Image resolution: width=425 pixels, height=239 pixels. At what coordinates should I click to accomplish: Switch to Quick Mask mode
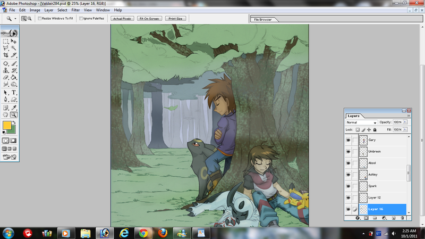13,141
